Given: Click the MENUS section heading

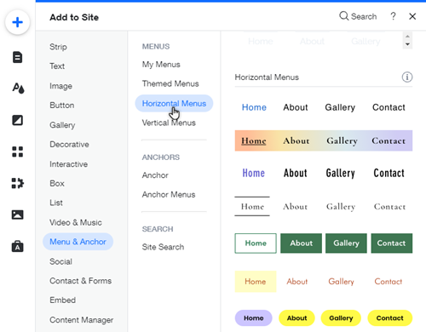Looking at the screenshot, I should tap(156, 46).
